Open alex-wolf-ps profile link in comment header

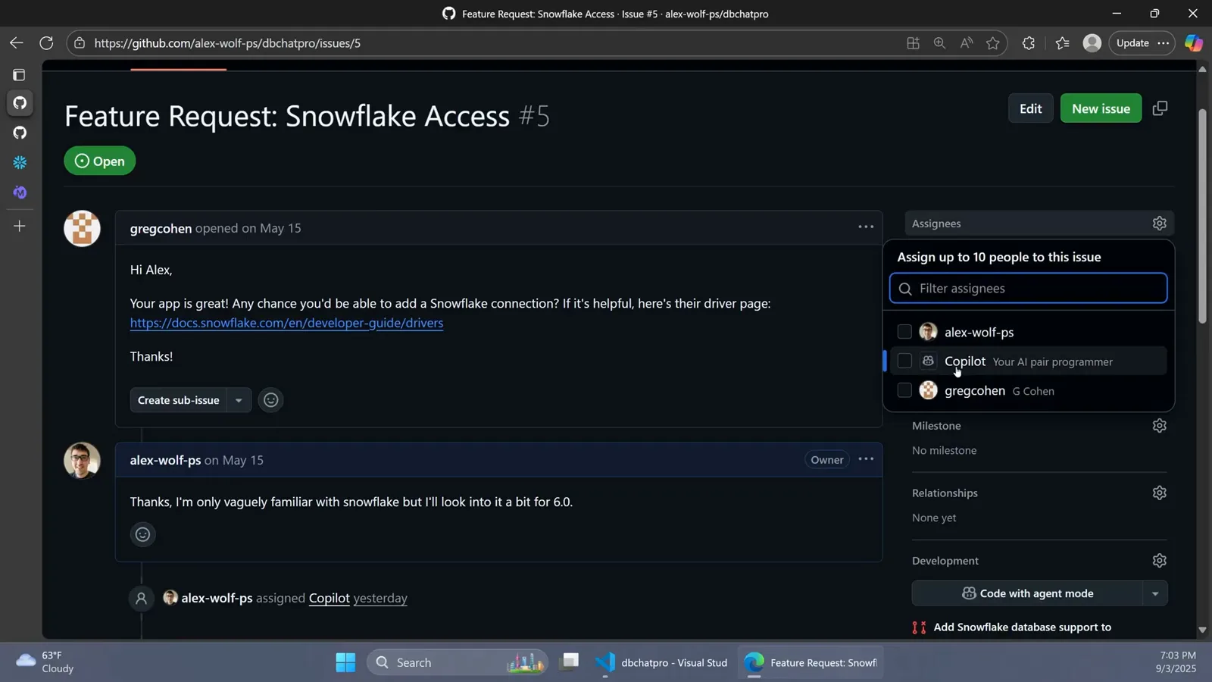(165, 460)
